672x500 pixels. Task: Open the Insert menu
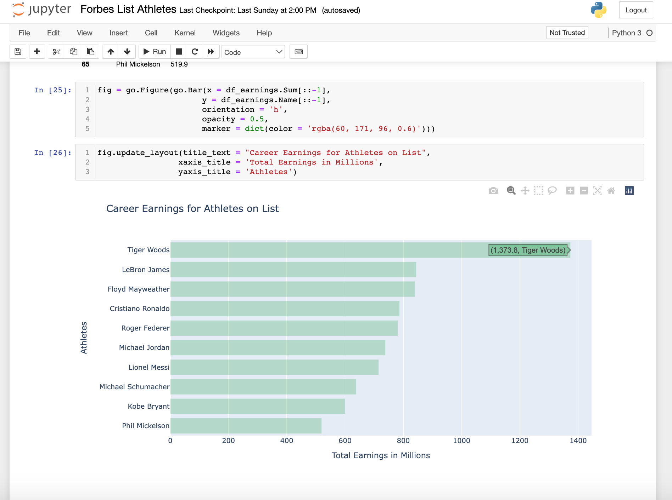[118, 33]
